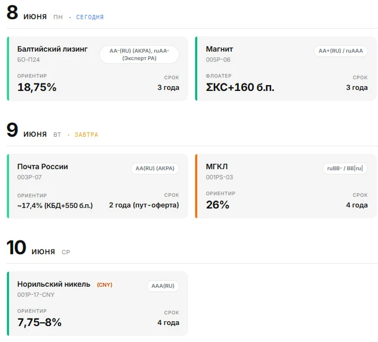This screenshot has height=342, width=378.
Task: Click the СР weekday label
Action: pyautogui.click(x=66, y=252)
